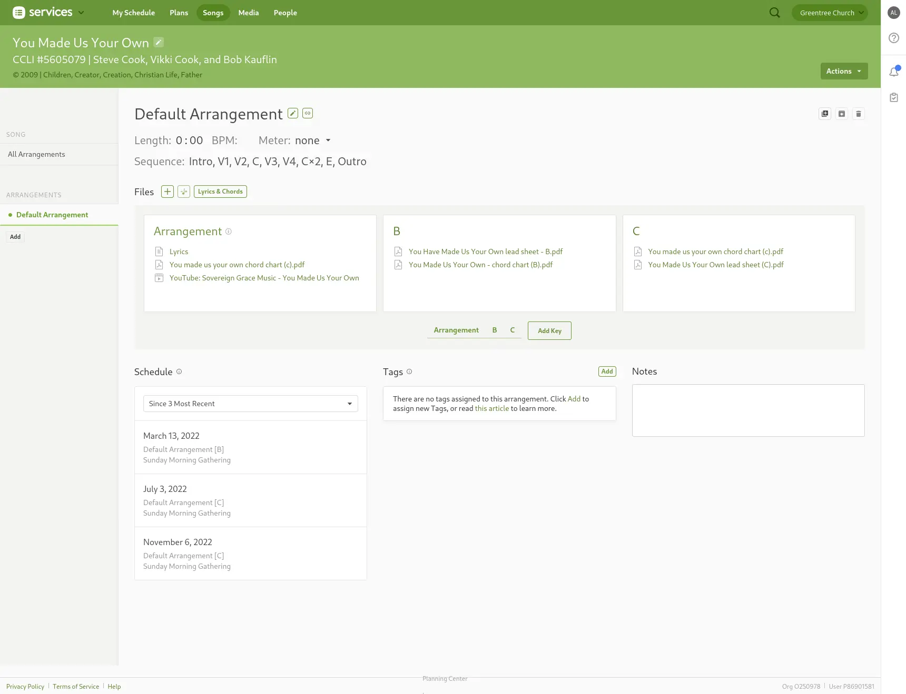The image size is (906, 694).
Task: Open You Made Us Your Own - chord chart (B).pdf
Action: [480, 265]
